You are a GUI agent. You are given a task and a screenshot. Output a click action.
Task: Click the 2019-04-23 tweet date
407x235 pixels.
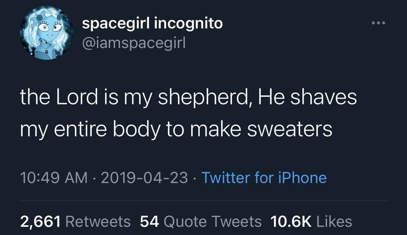tap(145, 178)
